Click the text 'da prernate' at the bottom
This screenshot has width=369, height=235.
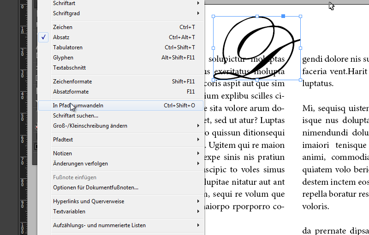(x=324, y=231)
